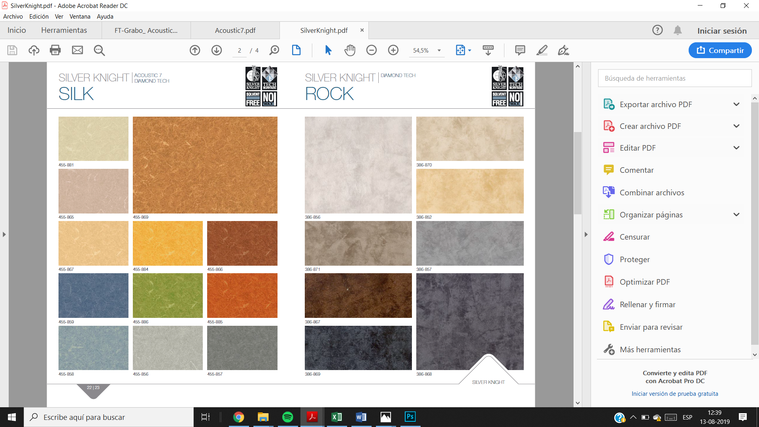Viewport: 759px width, 427px height.
Task: Expand Crear archivo PDF chevron
Action: 736,126
